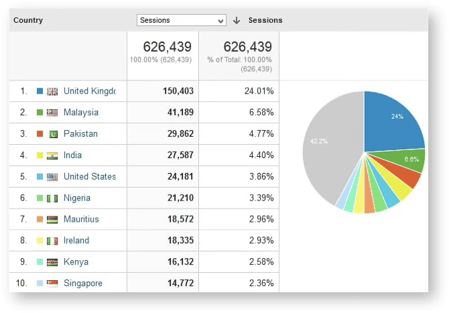Viewport: 449px width, 313px height.
Task: Click the United States flag icon
Action: coord(52,177)
